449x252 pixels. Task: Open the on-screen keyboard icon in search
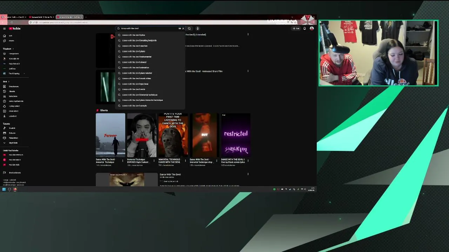[180, 28]
